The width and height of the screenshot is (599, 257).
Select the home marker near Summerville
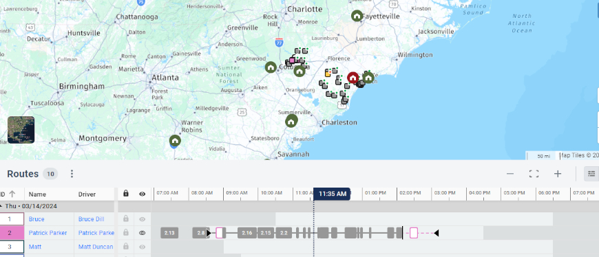point(291,122)
